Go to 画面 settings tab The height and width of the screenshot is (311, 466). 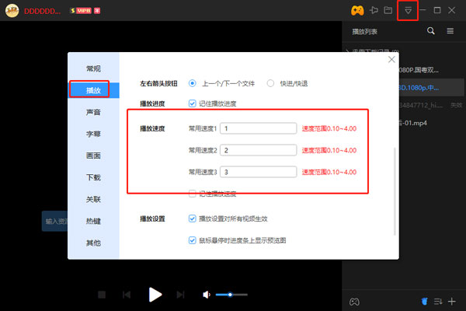click(x=93, y=155)
